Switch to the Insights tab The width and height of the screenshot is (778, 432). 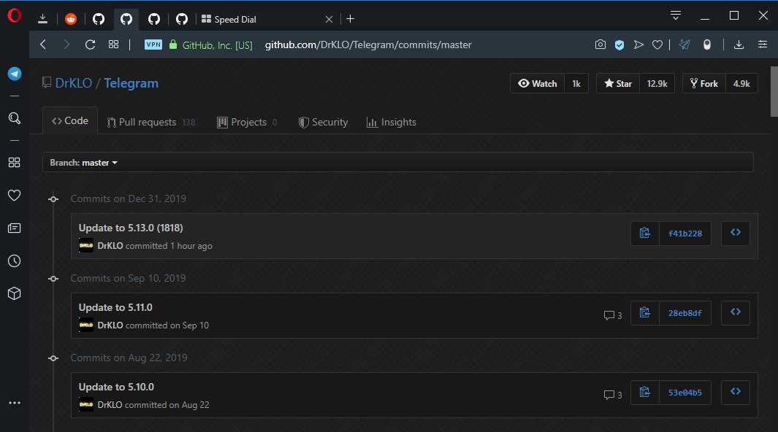[x=392, y=122]
